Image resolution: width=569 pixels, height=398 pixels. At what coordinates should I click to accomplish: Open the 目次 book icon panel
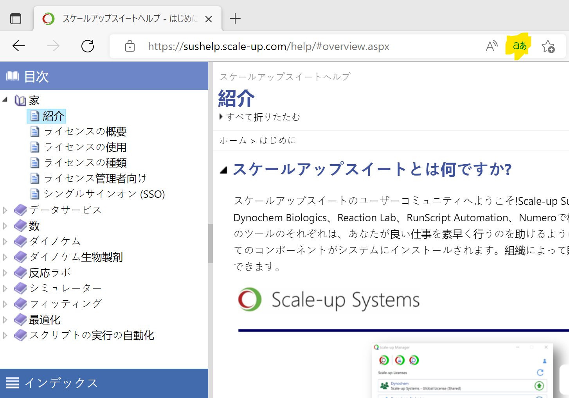(x=13, y=76)
